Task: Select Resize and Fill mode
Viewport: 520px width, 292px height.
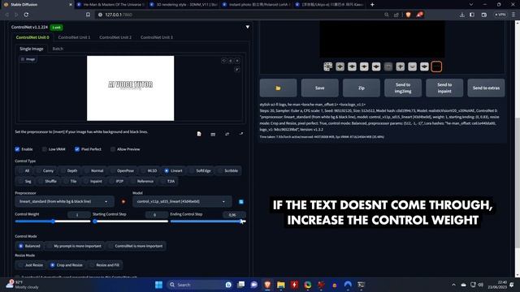Action: click(105, 265)
